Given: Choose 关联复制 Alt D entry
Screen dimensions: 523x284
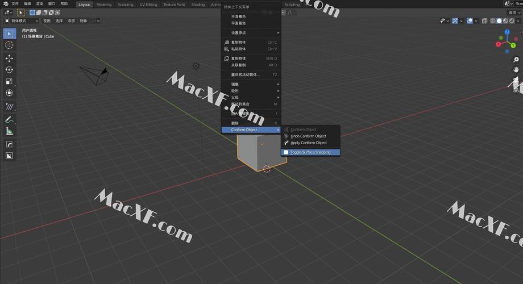Looking at the screenshot, I should pyautogui.click(x=251, y=65).
